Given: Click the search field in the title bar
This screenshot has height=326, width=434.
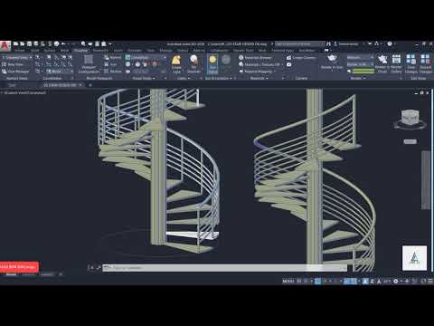Looking at the screenshot, I should click(300, 44).
